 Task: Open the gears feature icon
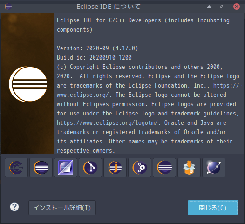tap(140, 168)
